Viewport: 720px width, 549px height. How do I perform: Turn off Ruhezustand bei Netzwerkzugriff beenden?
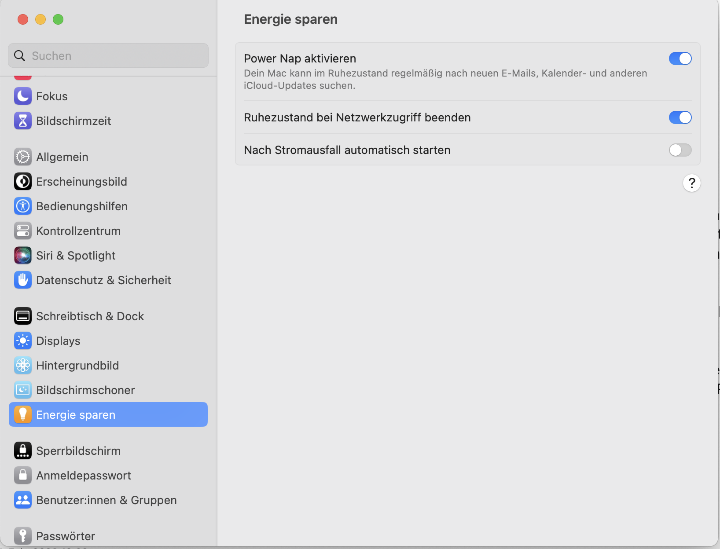[x=680, y=117]
